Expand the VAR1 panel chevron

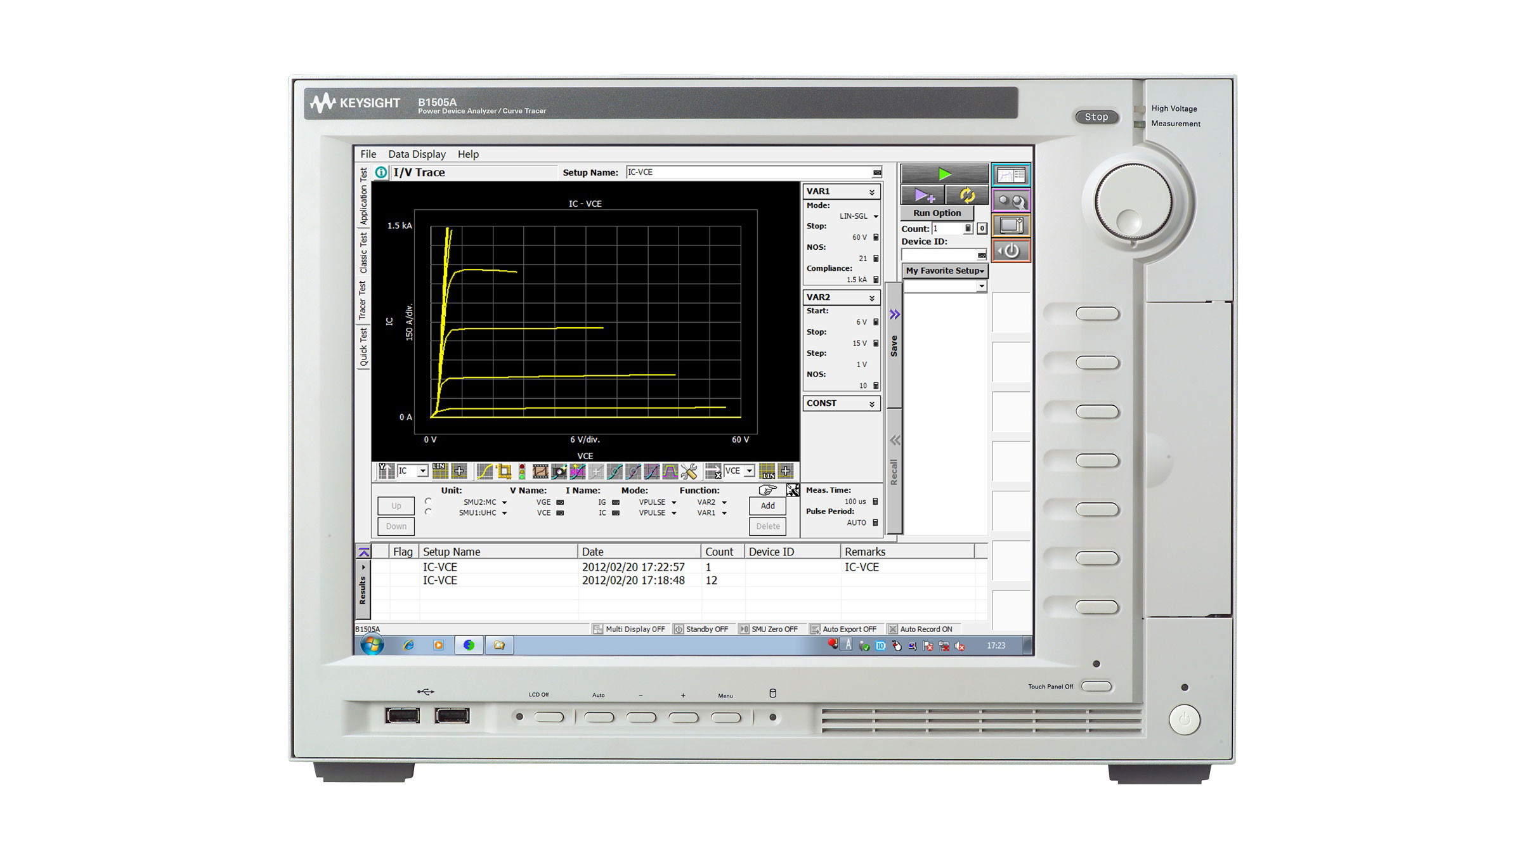coord(872,191)
